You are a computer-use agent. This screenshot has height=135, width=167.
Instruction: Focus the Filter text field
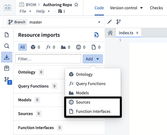(x=48, y=59)
